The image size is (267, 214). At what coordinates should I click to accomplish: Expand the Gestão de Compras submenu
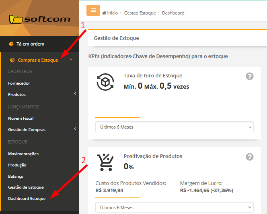point(75,129)
